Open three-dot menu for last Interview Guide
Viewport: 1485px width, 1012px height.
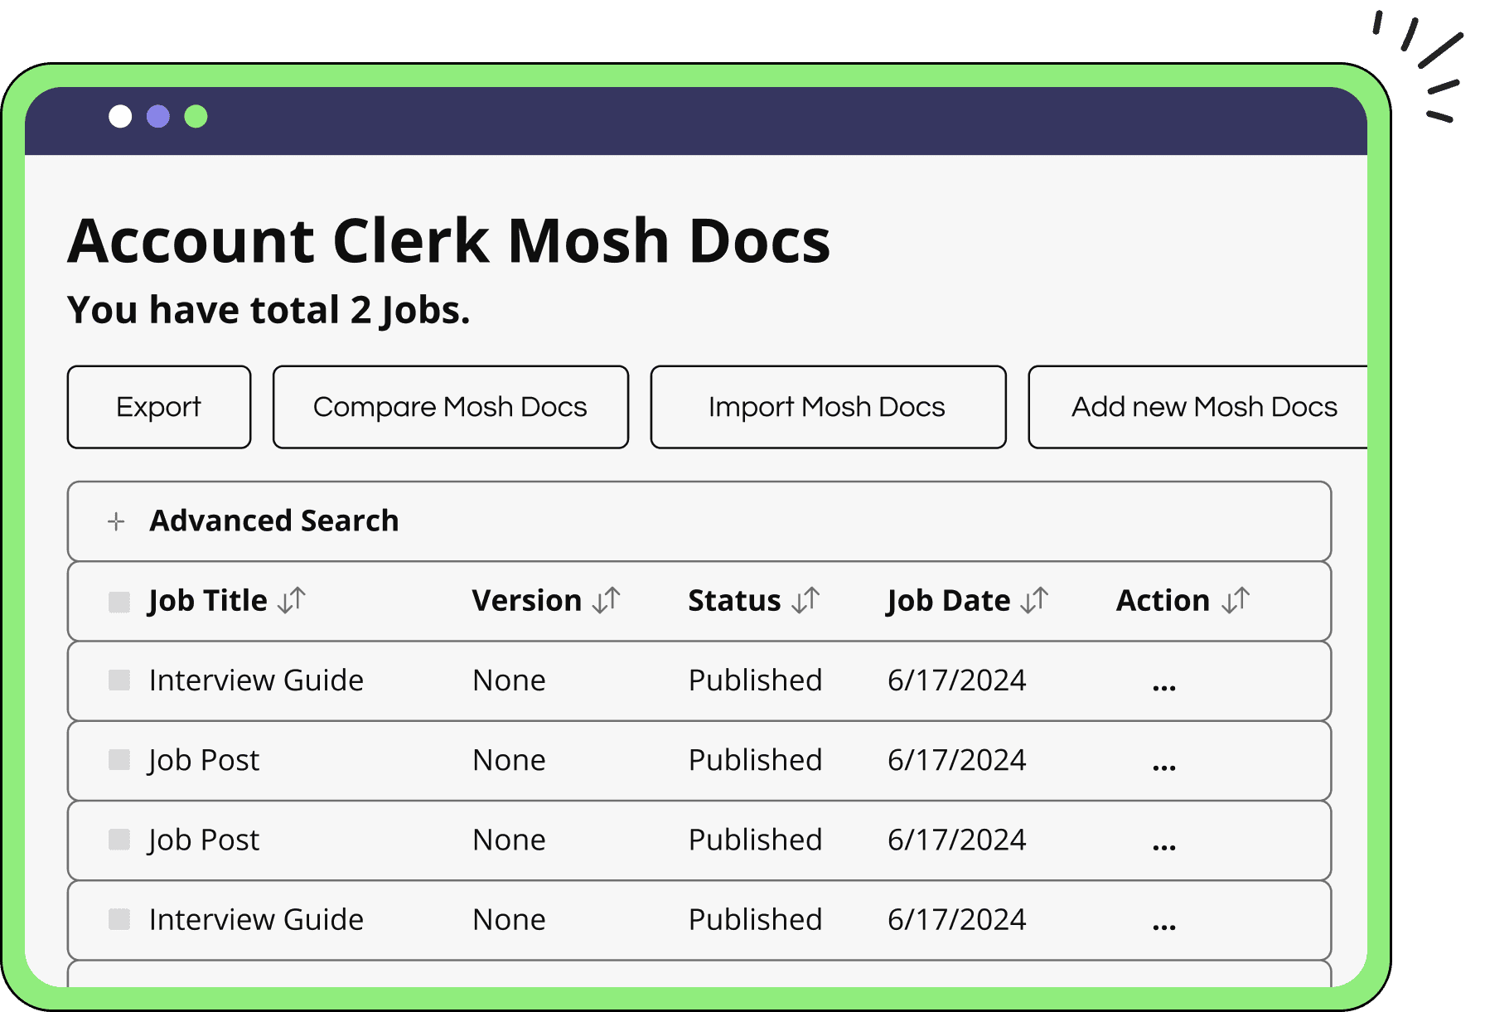1163,924
